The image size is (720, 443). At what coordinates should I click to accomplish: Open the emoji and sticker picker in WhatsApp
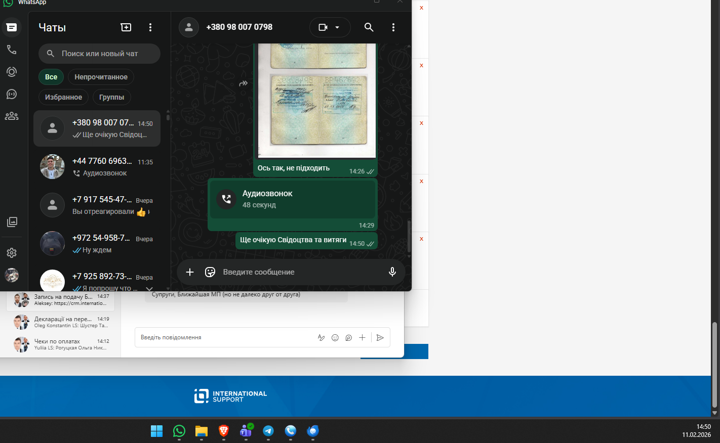click(x=210, y=272)
